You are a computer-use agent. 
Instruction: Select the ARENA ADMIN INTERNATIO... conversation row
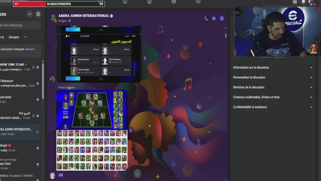[20, 132]
